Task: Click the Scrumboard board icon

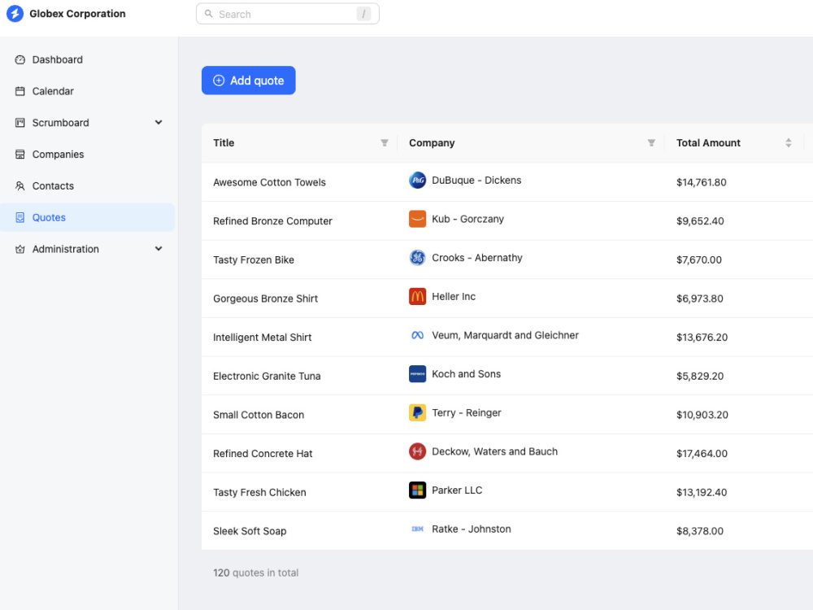Action: click(20, 123)
